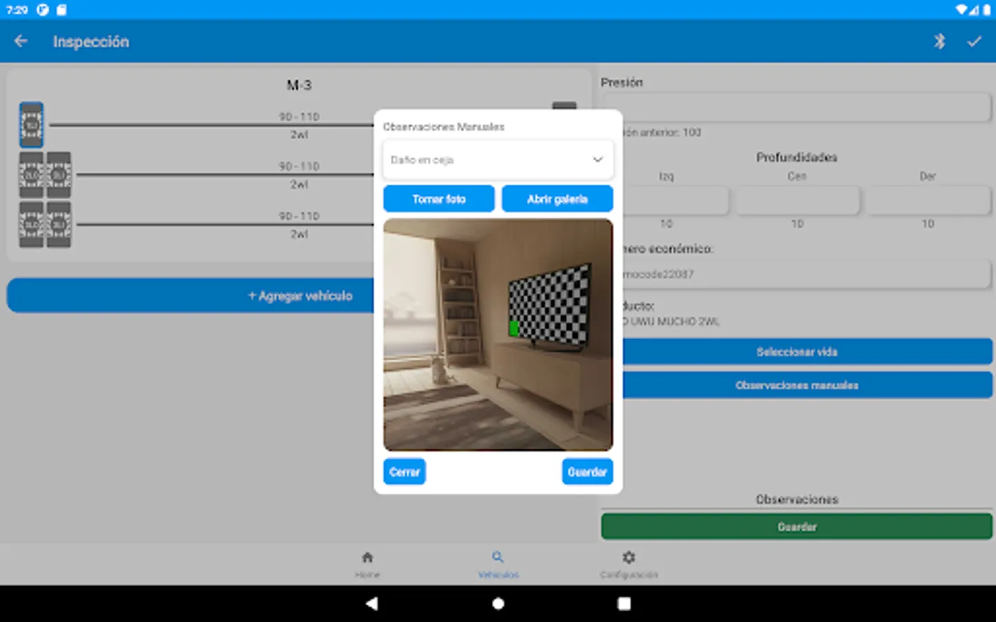The image size is (996, 622).
Task: Click the Observaciones section label
Action: pos(797,499)
